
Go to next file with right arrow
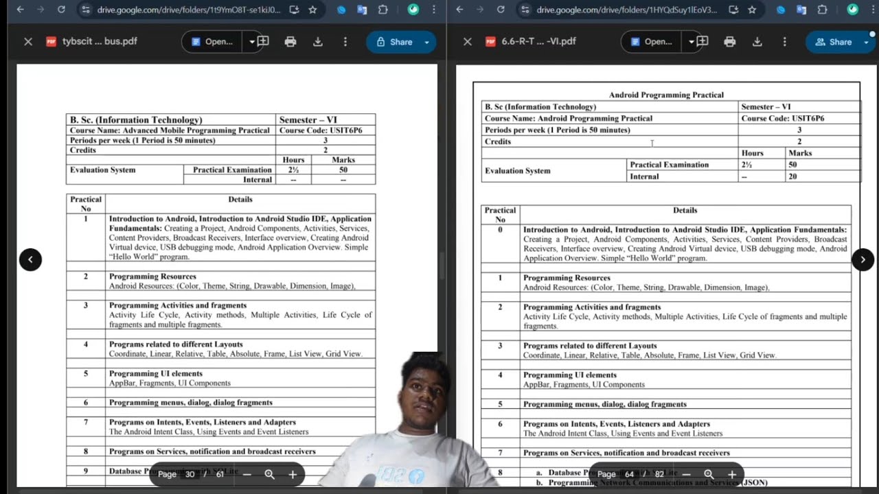863,259
